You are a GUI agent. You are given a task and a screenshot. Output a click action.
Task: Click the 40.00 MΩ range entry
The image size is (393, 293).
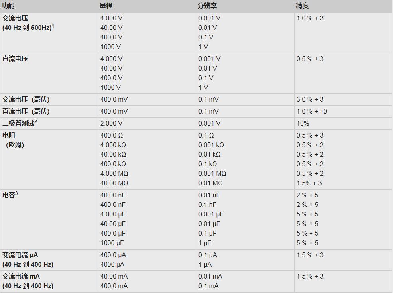[x=114, y=183]
